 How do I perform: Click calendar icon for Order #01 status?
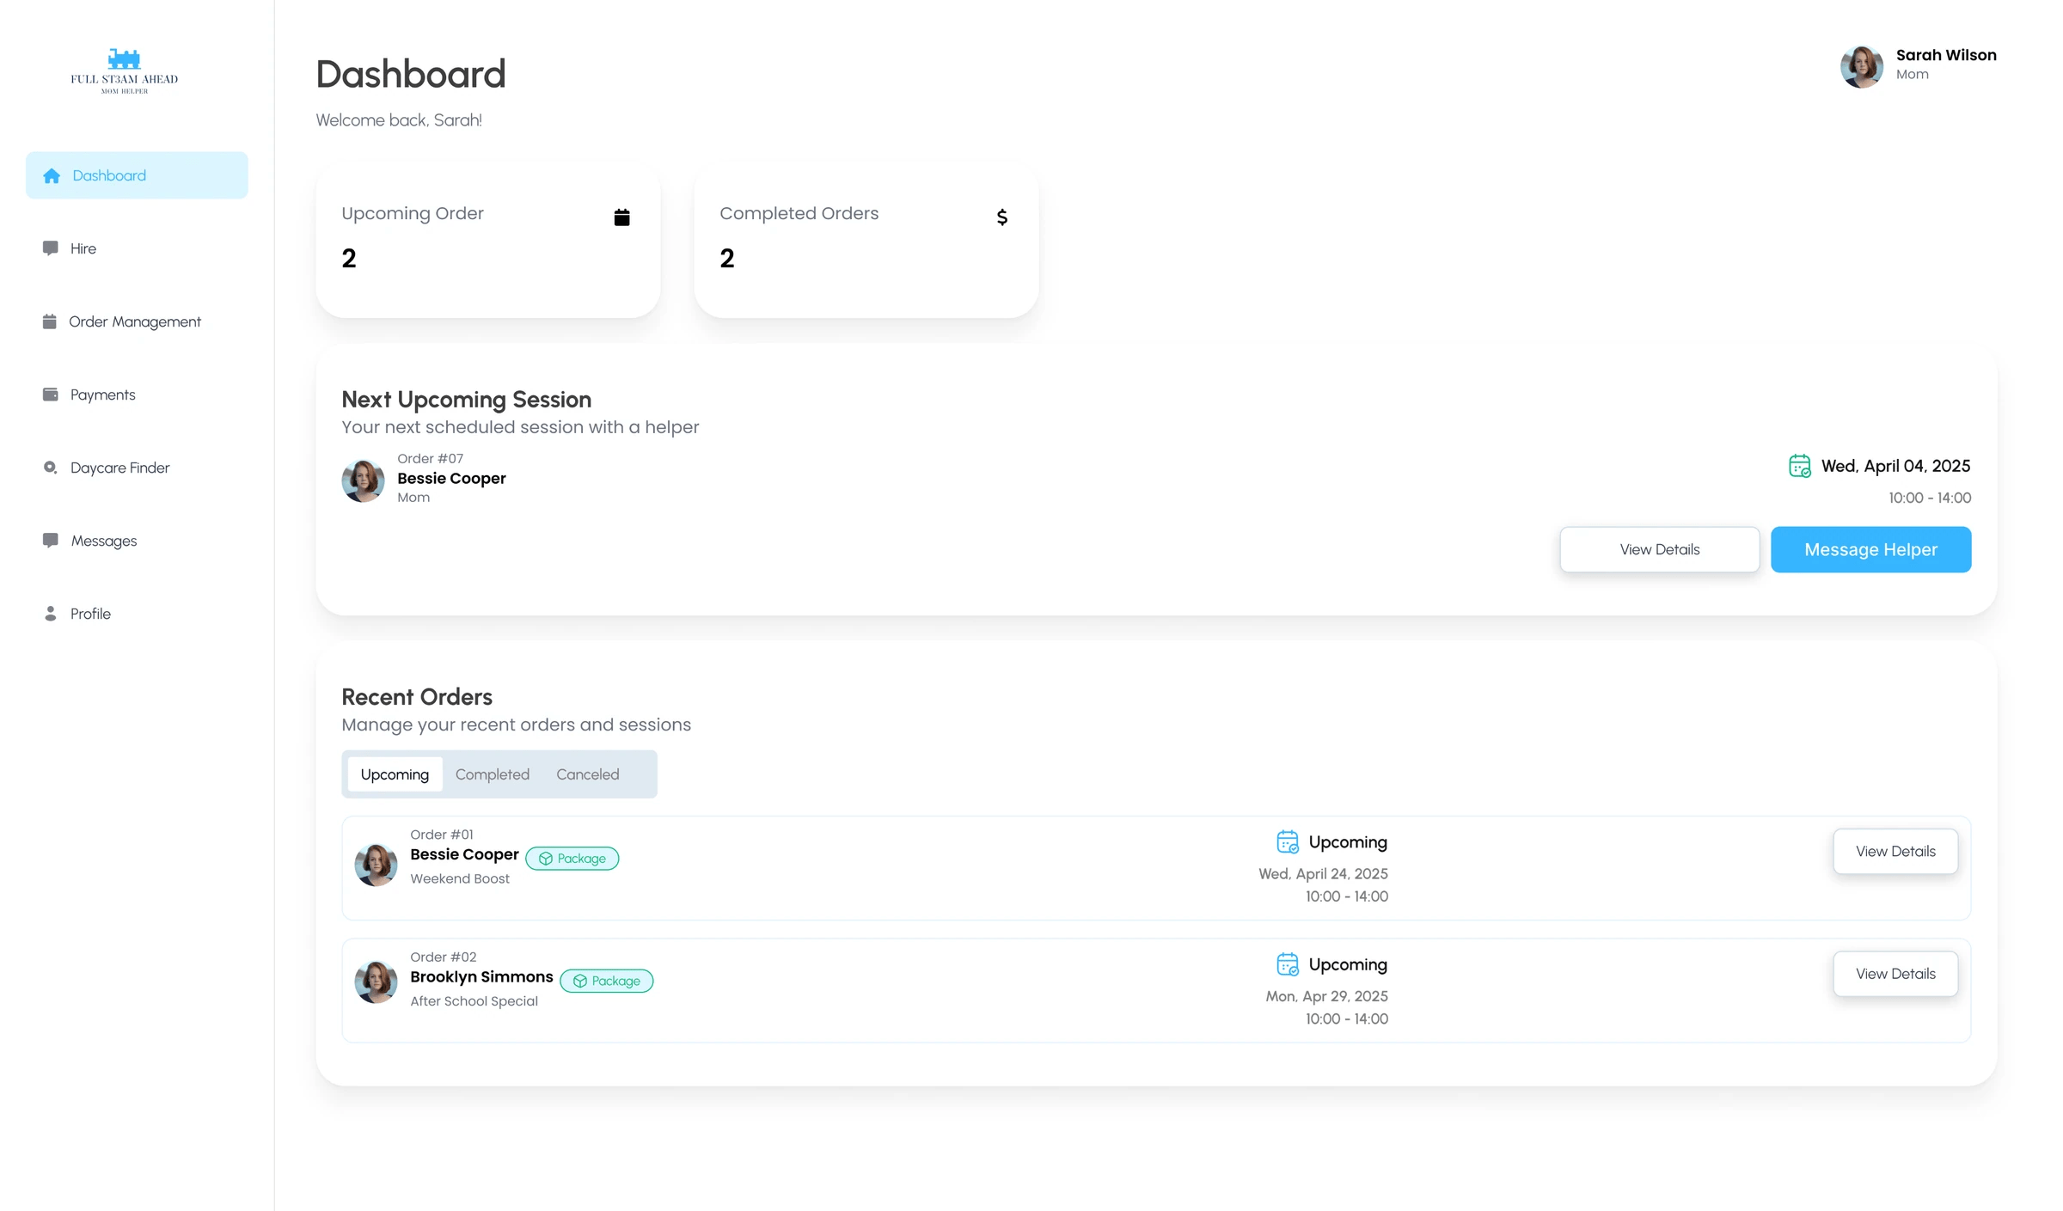point(1288,841)
